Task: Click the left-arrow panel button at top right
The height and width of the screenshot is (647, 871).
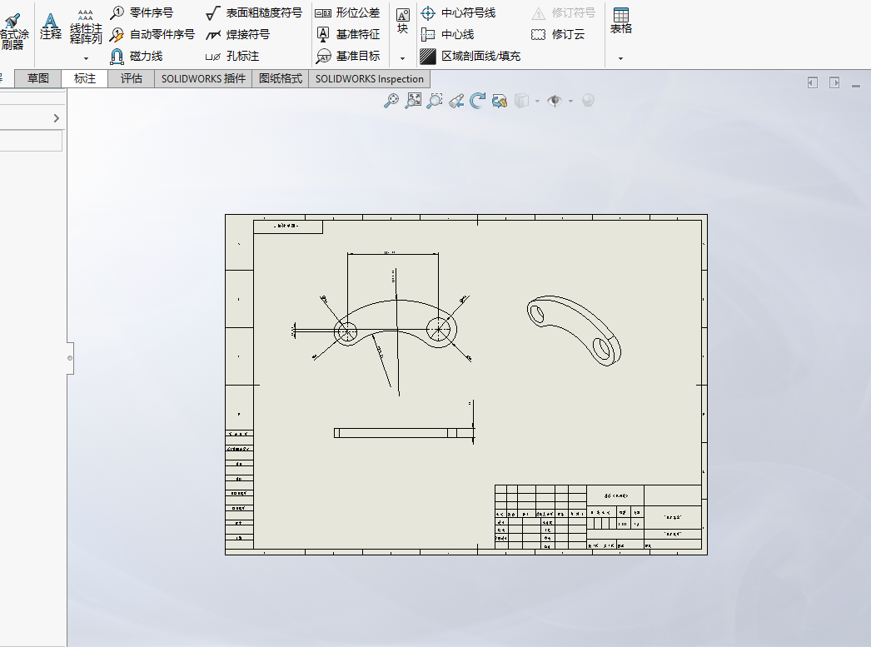Action: click(x=813, y=82)
